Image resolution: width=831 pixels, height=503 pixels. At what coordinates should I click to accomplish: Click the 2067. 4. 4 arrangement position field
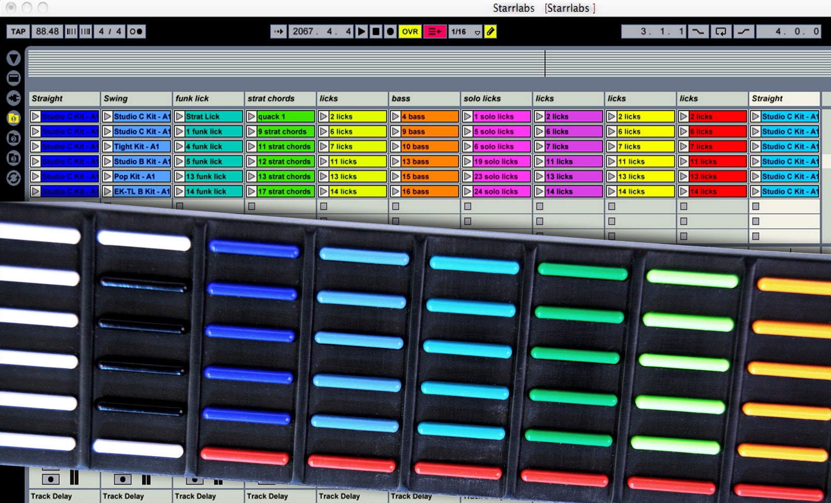tap(321, 32)
